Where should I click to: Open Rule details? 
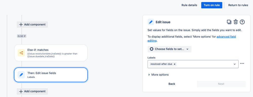click(x=189, y=5)
